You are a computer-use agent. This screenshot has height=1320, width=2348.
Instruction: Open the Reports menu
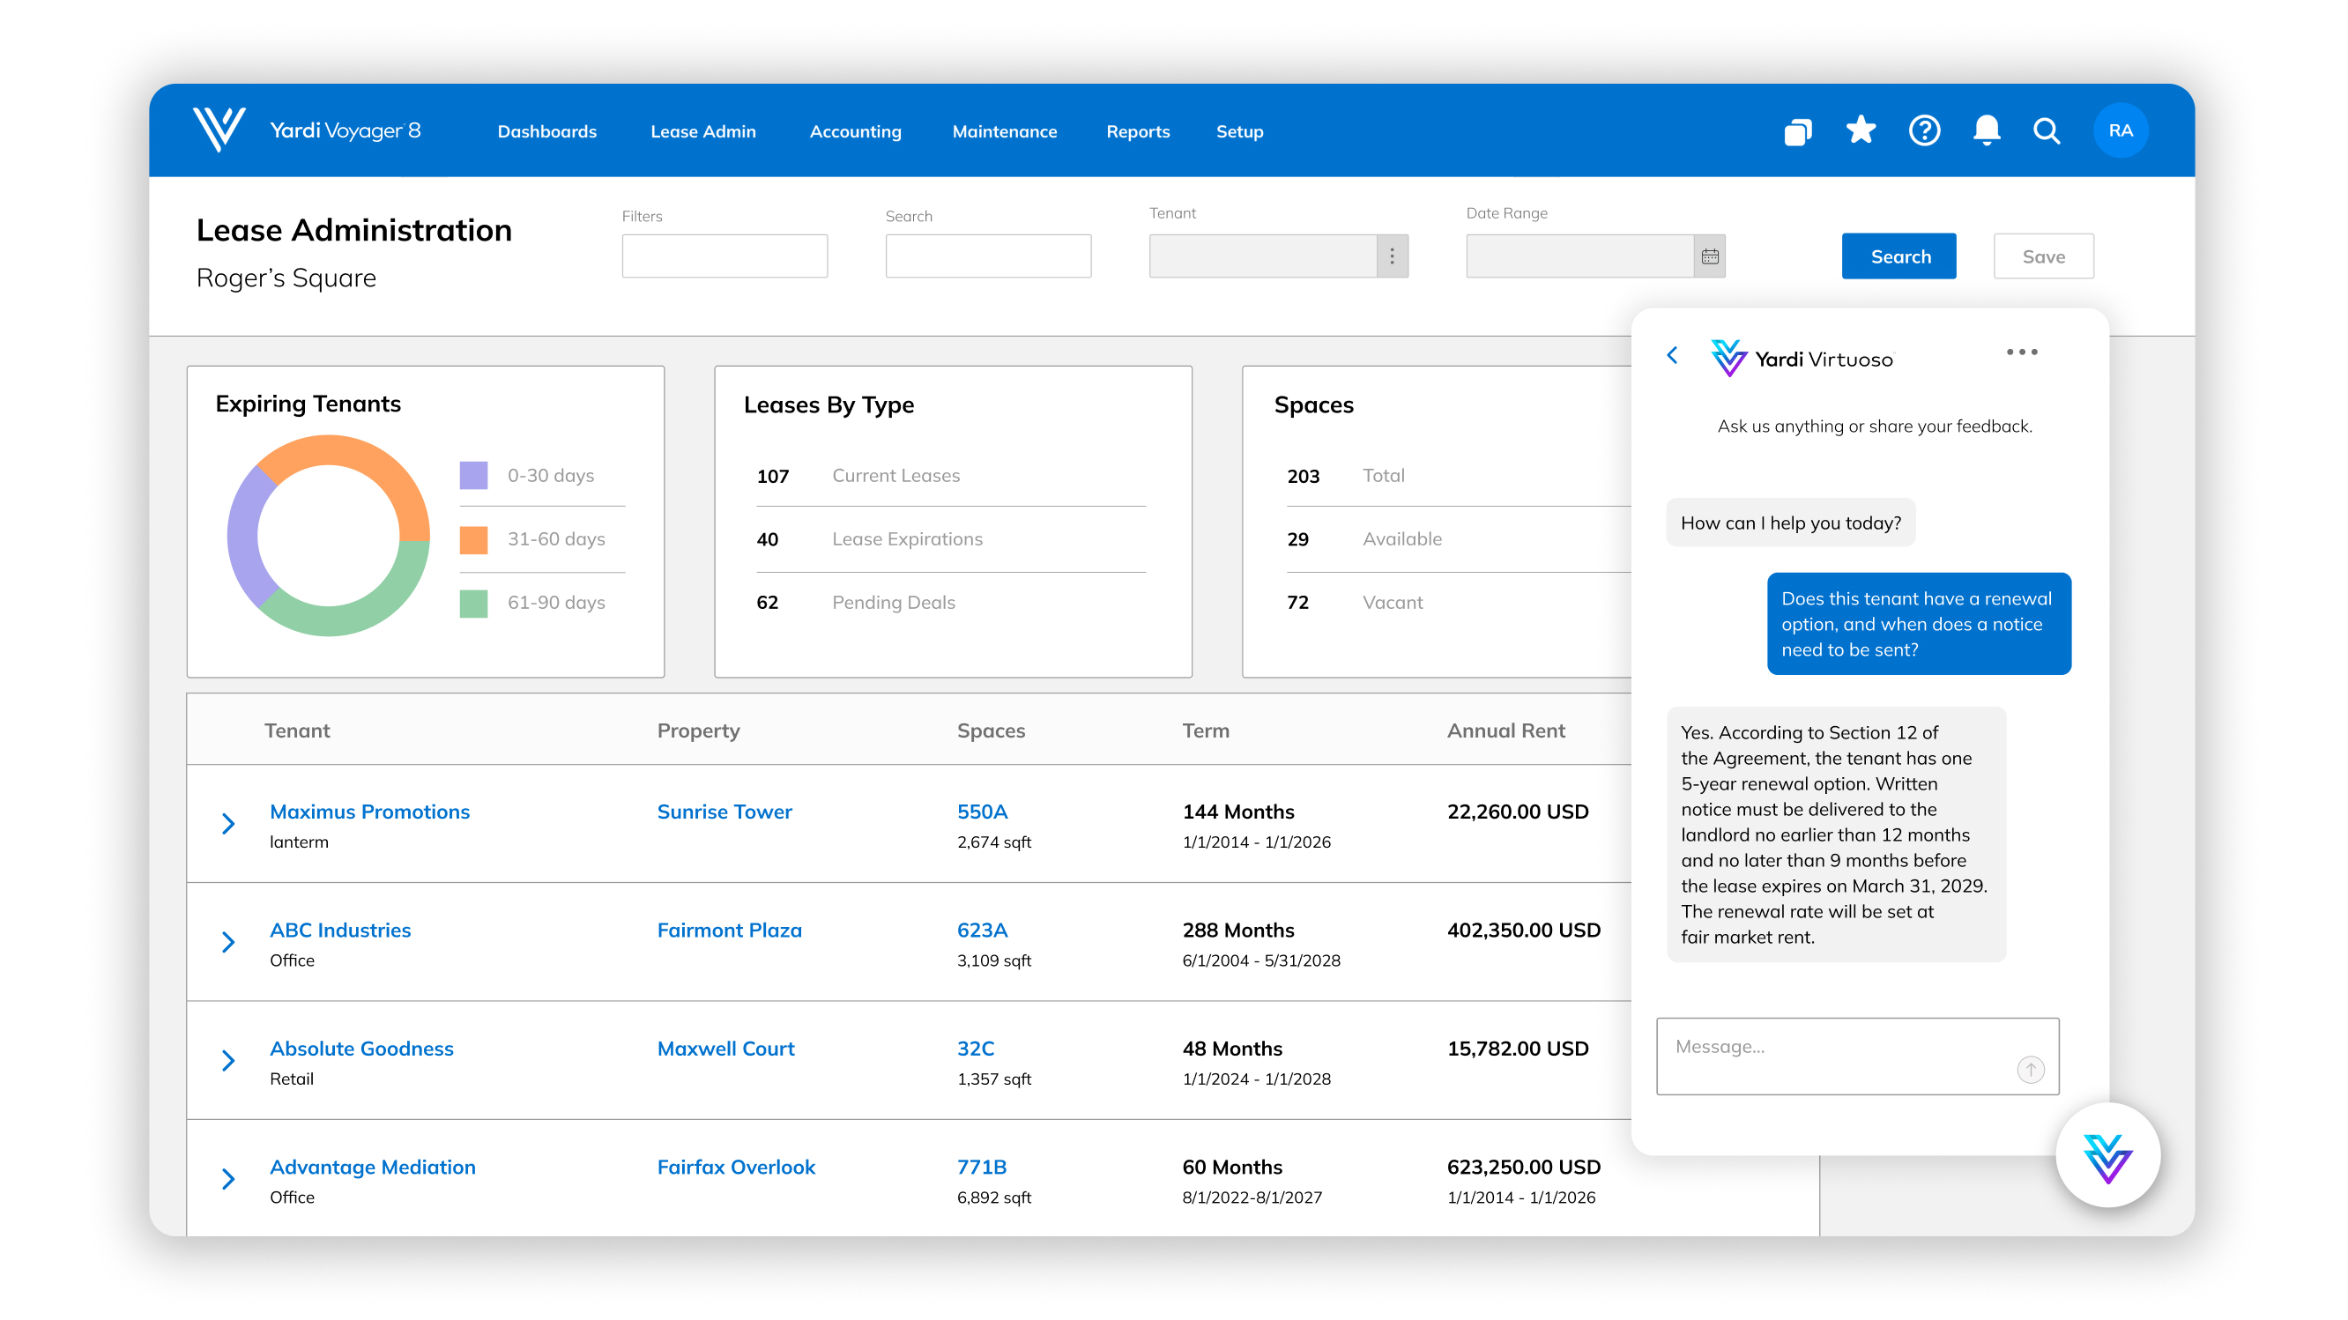coord(1138,132)
